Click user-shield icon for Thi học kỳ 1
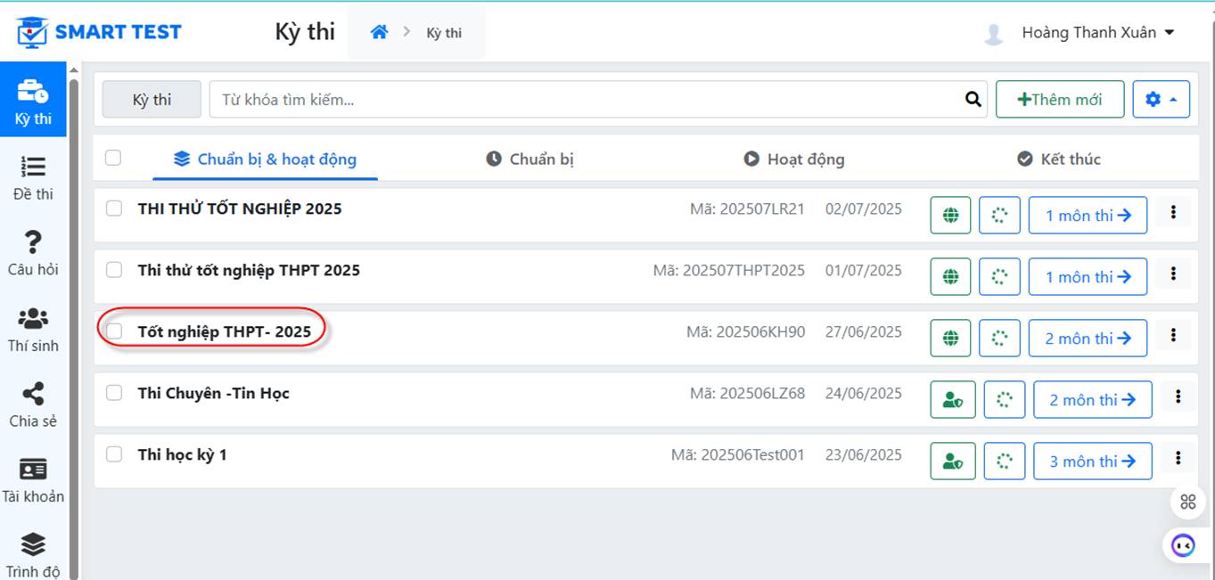The image size is (1215, 580). tap(953, 462)
